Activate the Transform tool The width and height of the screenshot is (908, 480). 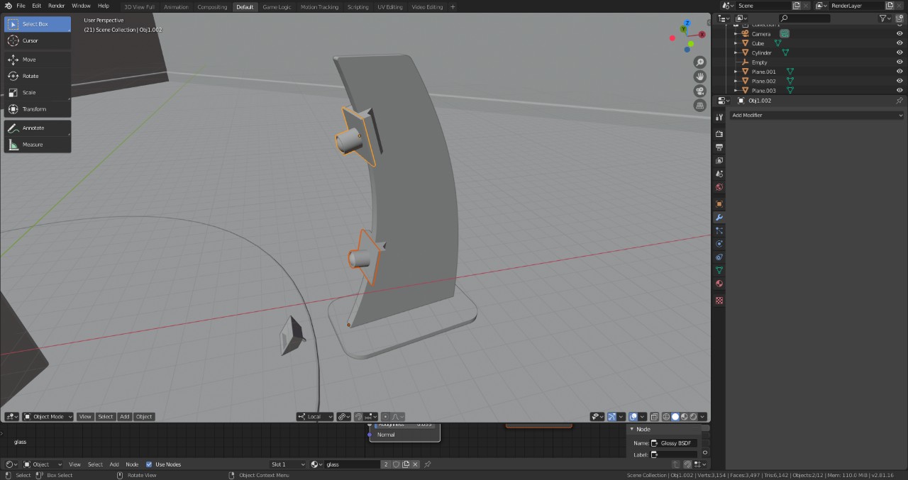[38, 109]
